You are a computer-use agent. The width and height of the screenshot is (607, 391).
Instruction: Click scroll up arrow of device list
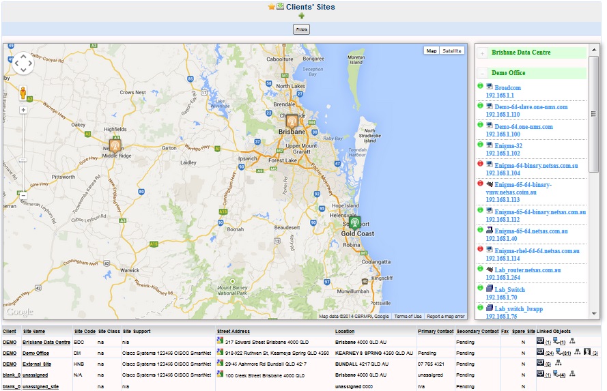pyautogui.click(x=594, y=50)
